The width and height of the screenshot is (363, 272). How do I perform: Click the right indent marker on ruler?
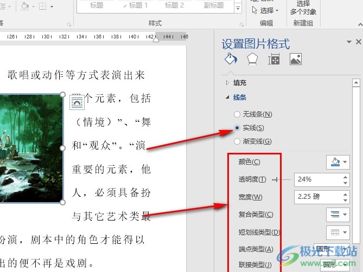[156, 40]
